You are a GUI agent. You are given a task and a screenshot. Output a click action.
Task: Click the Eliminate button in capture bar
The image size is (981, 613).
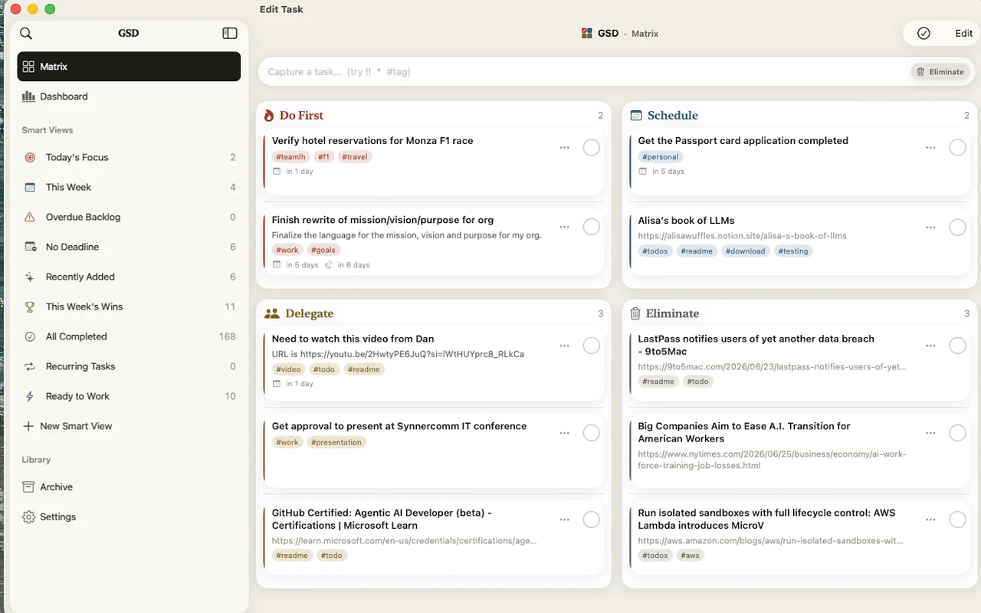point(940,71)
